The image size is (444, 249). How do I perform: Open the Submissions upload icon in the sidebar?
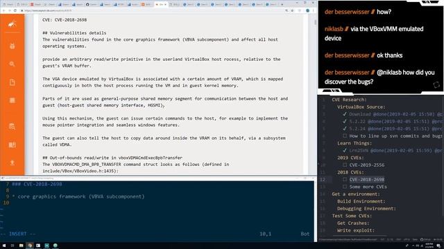pyautogui.click(x=12, y=163)
